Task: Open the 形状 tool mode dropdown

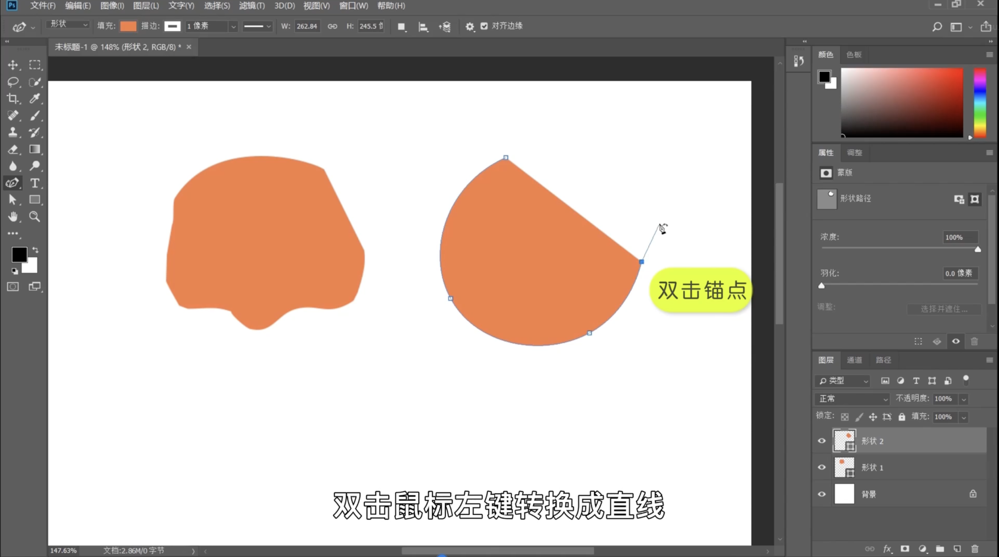Action: (68, 25)
